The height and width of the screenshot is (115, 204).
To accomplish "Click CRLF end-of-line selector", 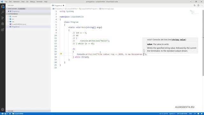I will (x=191, y=114).
